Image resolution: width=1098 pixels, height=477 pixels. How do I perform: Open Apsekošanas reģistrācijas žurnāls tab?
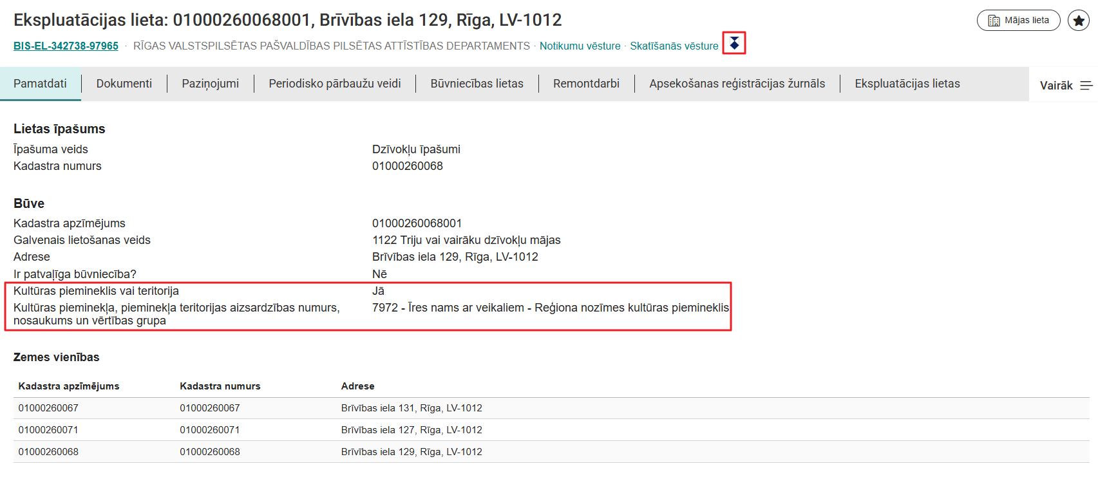pos(737,84)
